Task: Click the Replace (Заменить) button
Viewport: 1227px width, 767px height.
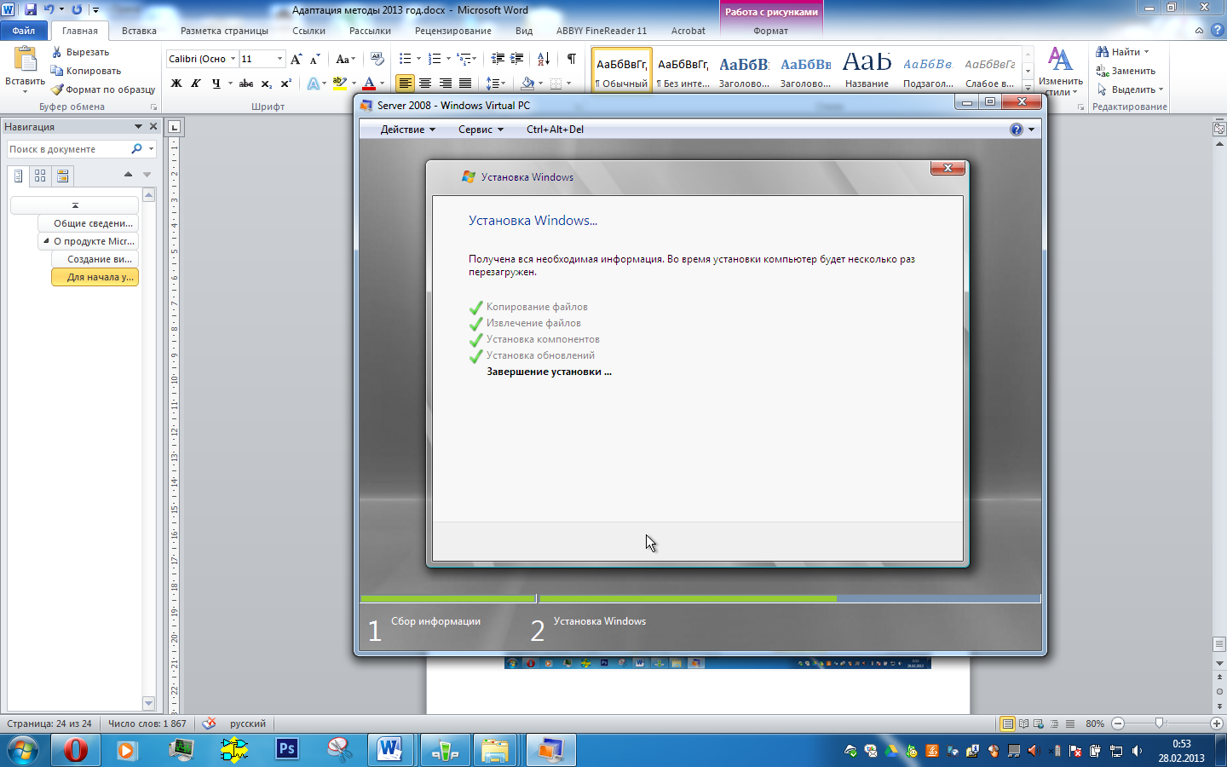Action: pyautogui.click(x=1126, y=71)
